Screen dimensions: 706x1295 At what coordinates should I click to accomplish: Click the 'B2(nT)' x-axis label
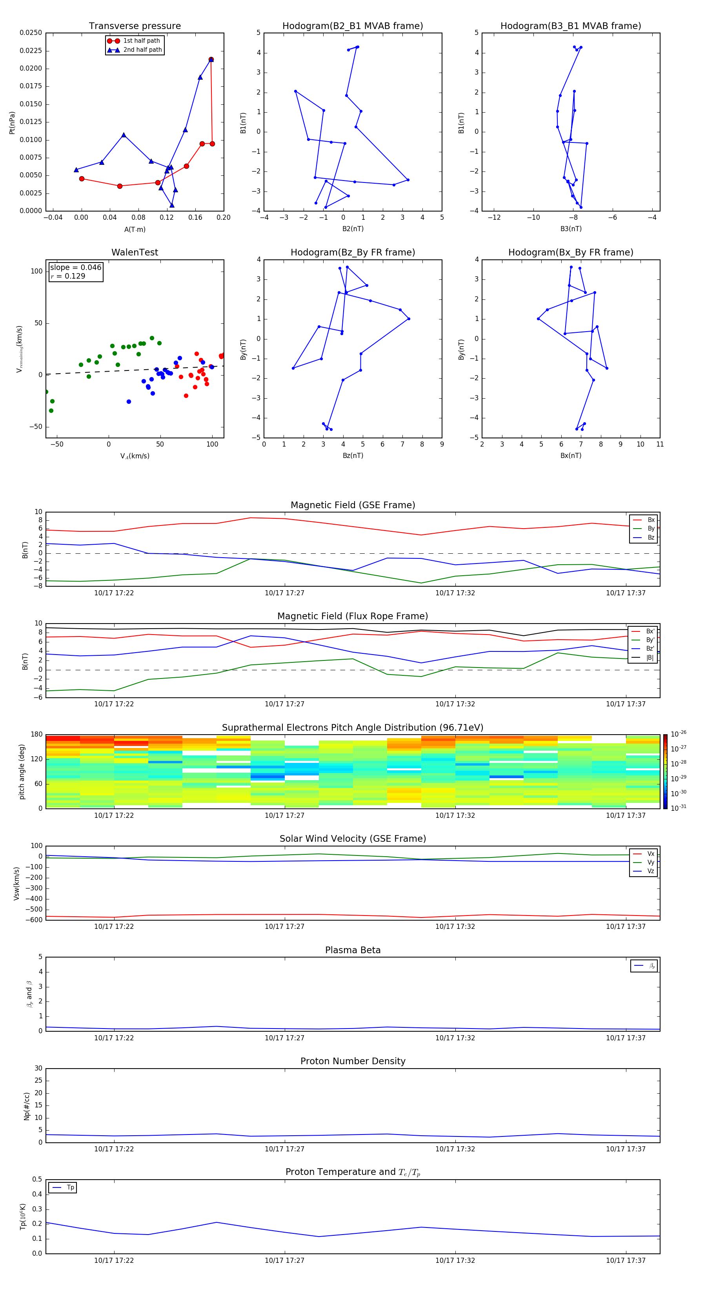coord(353,229)
